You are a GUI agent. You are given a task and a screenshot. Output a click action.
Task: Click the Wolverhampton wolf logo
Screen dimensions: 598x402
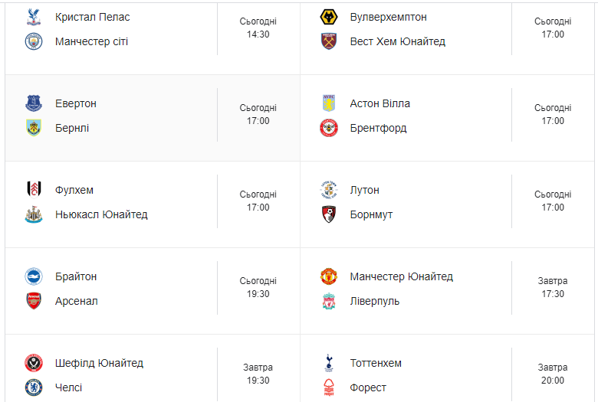[328, 17]
